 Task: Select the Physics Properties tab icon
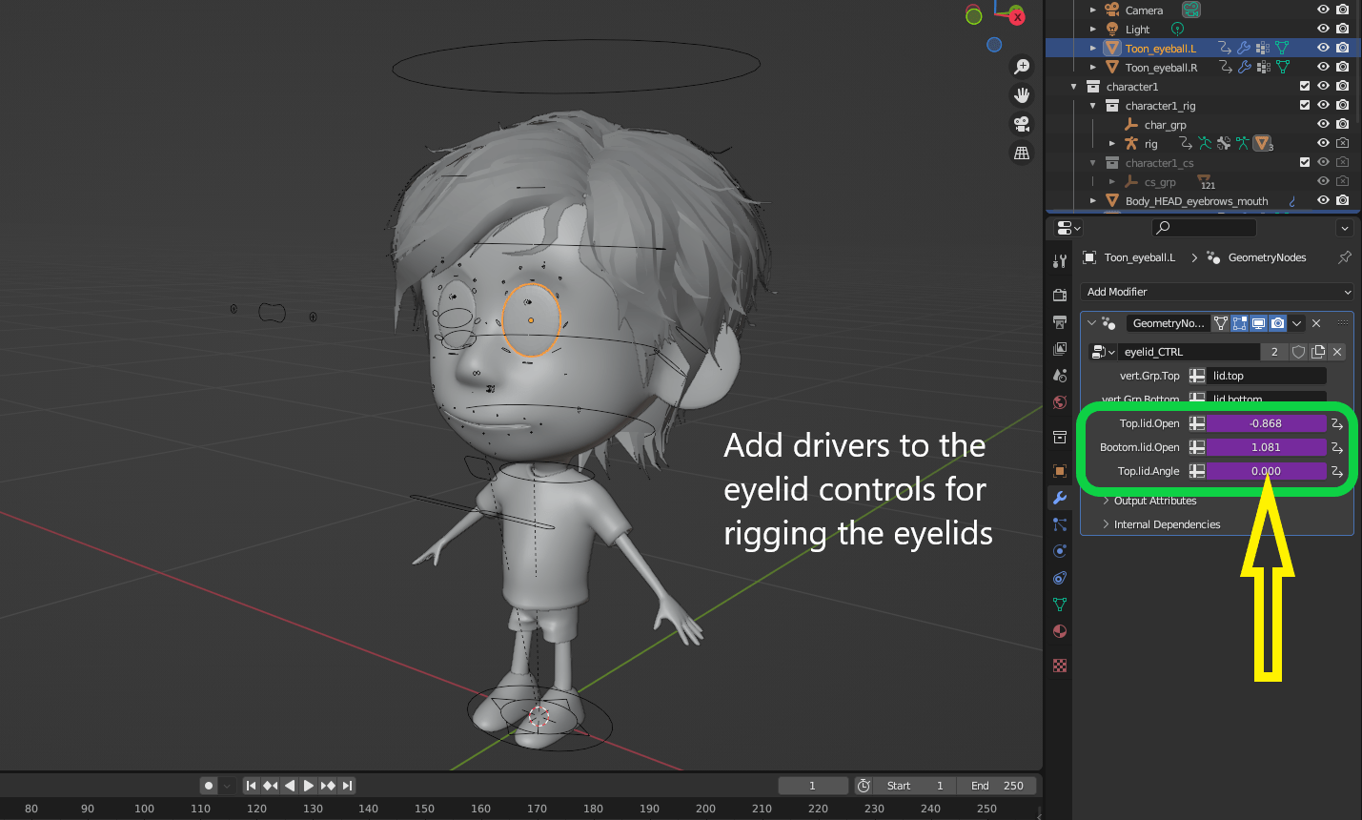[x=1059, y=551]
